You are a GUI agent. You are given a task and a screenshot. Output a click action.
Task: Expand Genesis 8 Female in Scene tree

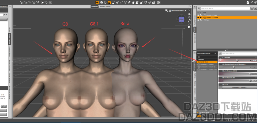pyautogui.click(x=203, y=15)
